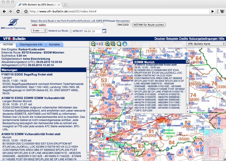Click the browser back arrow
The height and width of the screenshot is (161, 226).
tap(4, 12)
